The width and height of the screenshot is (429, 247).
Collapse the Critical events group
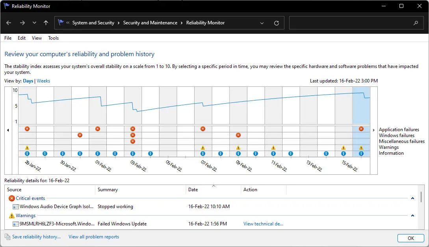[x=412, y=198]
